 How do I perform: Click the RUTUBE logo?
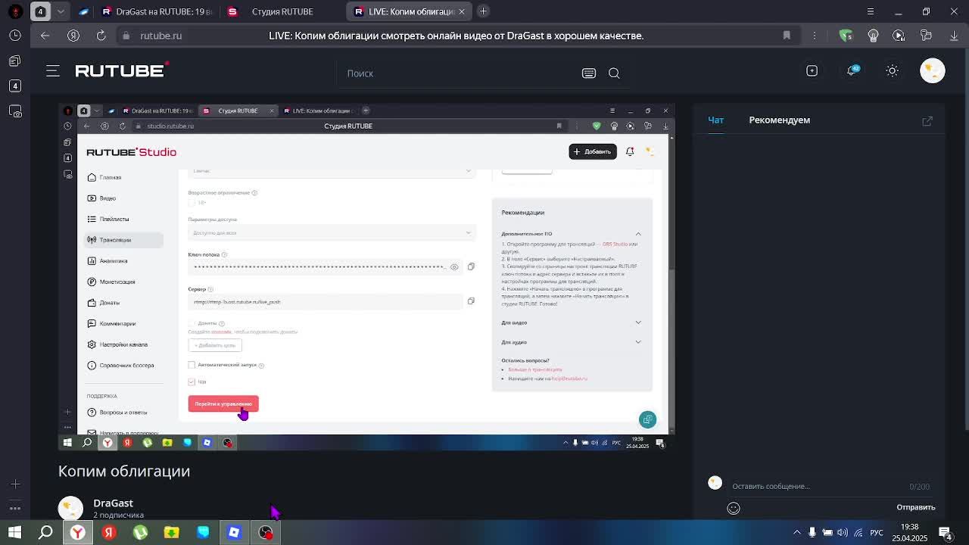click(121, 70)
